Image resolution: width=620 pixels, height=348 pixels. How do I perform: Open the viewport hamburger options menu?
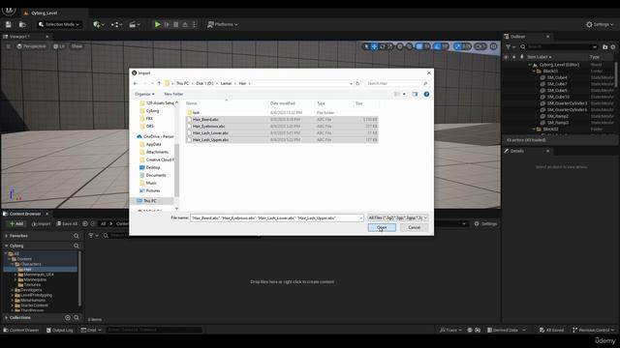[x=8, y=46]
